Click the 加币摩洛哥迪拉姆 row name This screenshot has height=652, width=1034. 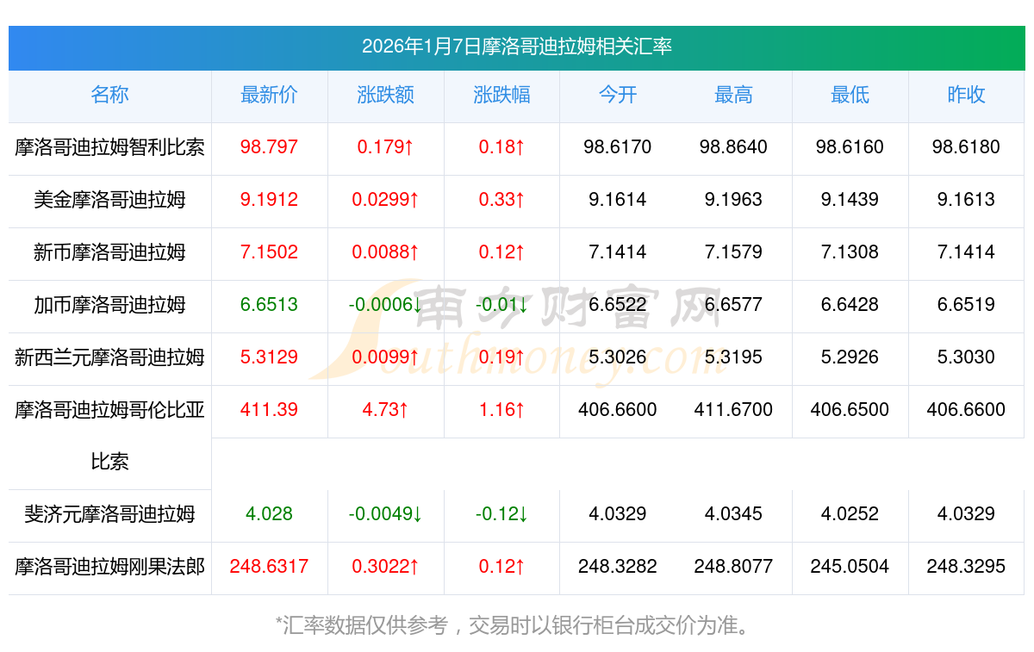[109, 305]
